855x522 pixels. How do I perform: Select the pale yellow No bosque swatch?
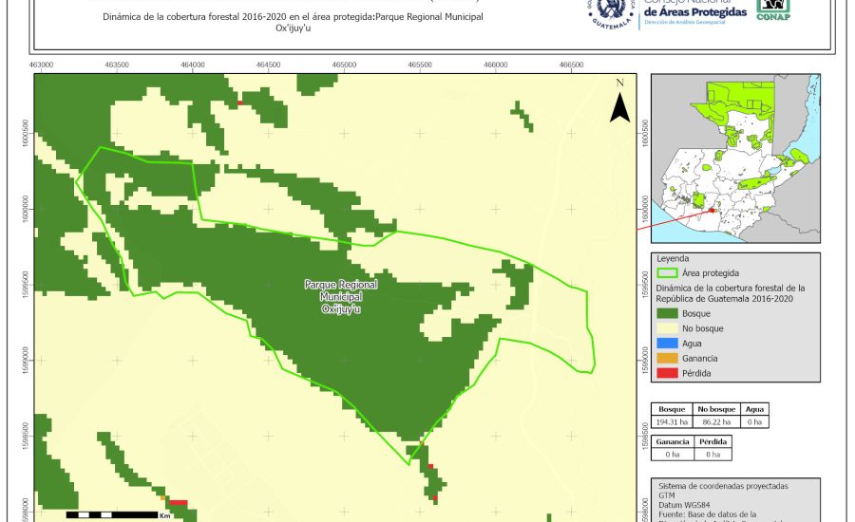[x=667, y=328]
